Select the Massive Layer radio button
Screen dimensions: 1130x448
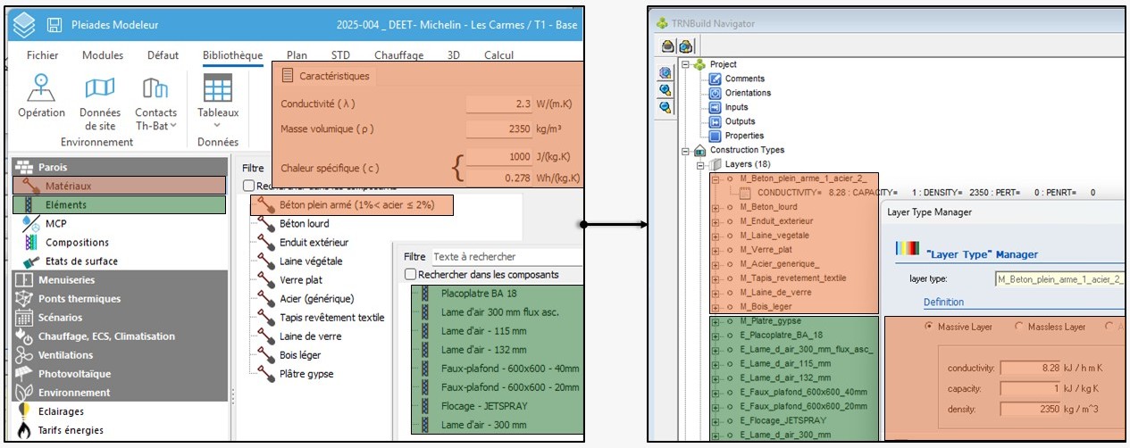pyautogui.click(x=929, y=327)
